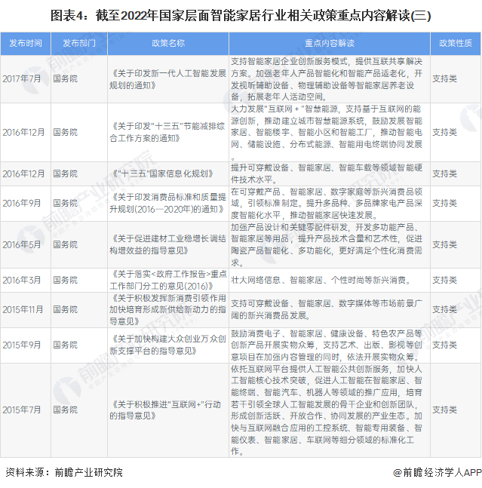Select '支持类' in the 2015年7月 row
482x488 pixels.
(x=444, y=410)
